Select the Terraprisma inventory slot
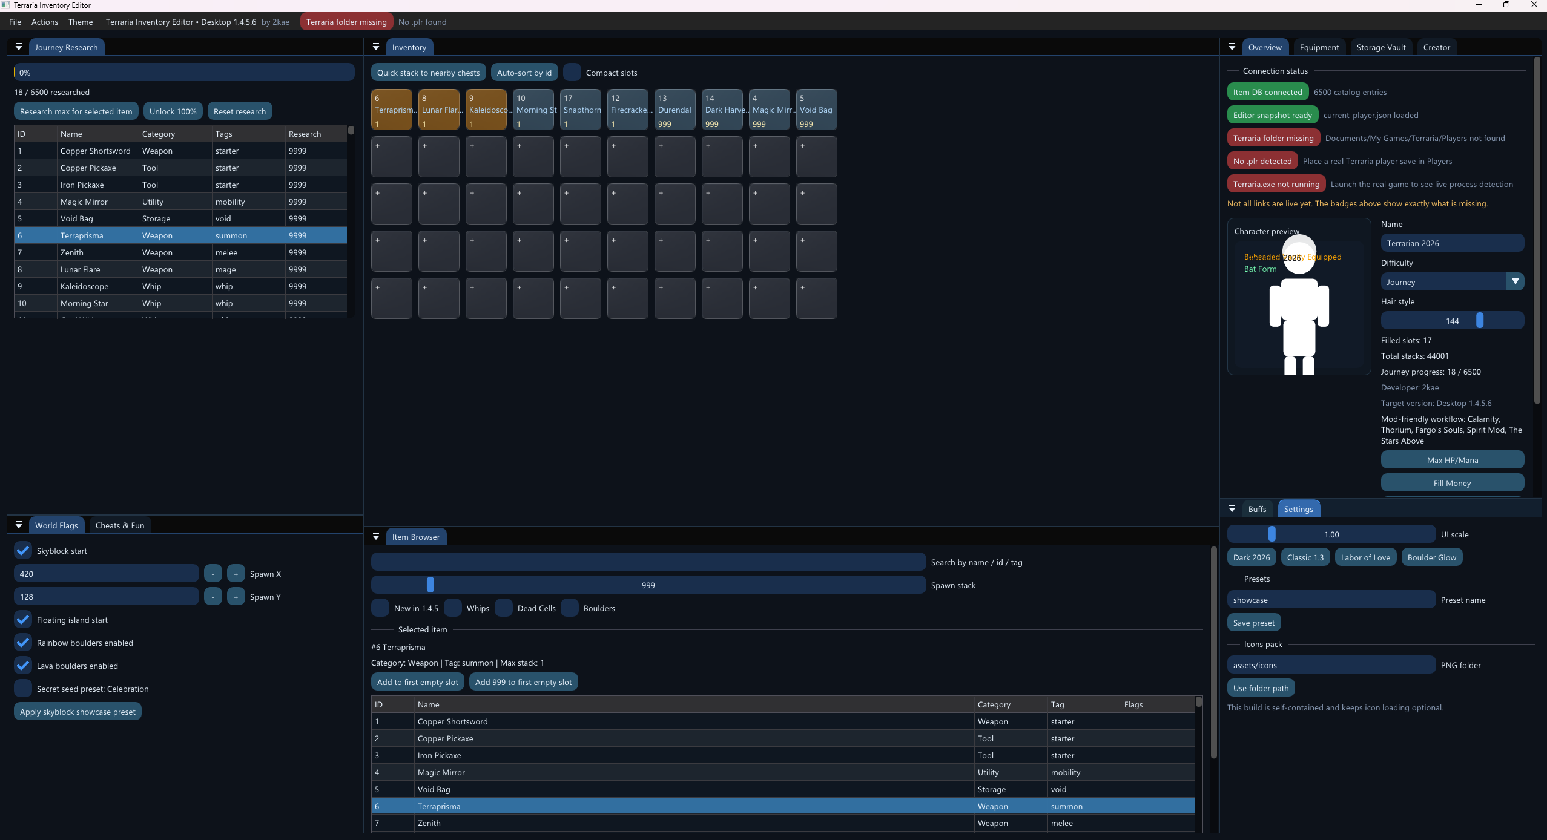This screenshot has height=840, width=1547. (x=391, y=110)
